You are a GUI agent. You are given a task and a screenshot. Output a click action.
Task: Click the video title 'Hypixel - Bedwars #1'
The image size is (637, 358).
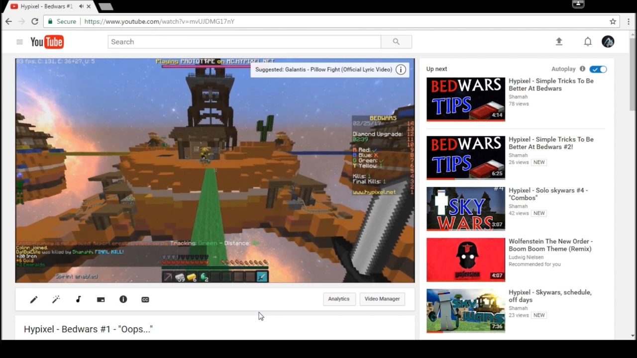point(88,329)
